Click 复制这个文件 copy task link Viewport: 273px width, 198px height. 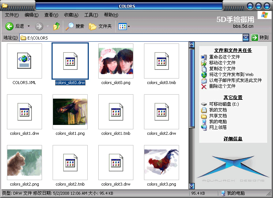pos(222,69)
